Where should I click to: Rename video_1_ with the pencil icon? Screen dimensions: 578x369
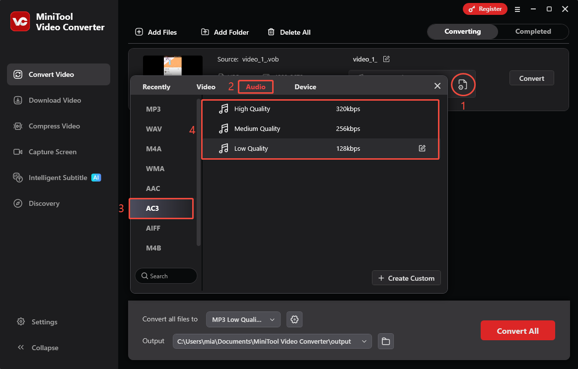(386, 59)
